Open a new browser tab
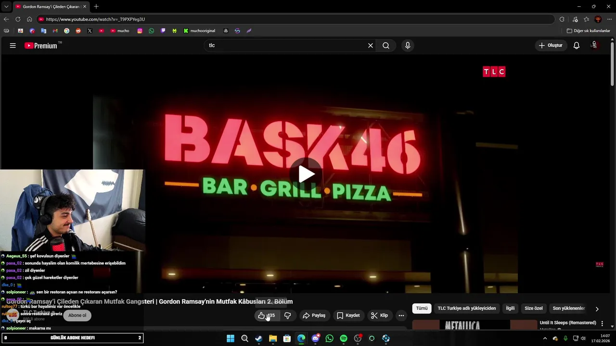The image size is (616, 346). point(96,6)
